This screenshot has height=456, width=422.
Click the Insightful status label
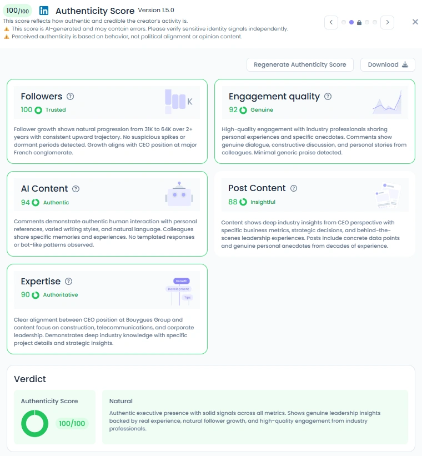(x=263, y=202)
